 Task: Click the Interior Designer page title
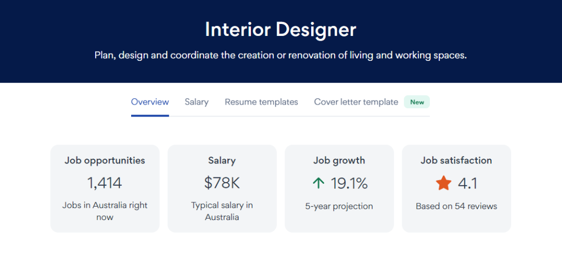280,29
